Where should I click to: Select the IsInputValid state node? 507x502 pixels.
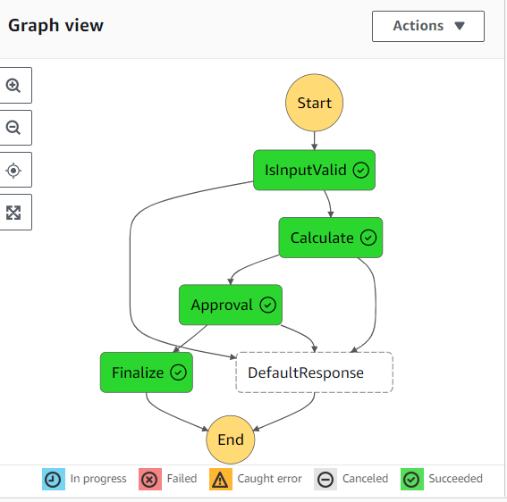click(314, 170)
